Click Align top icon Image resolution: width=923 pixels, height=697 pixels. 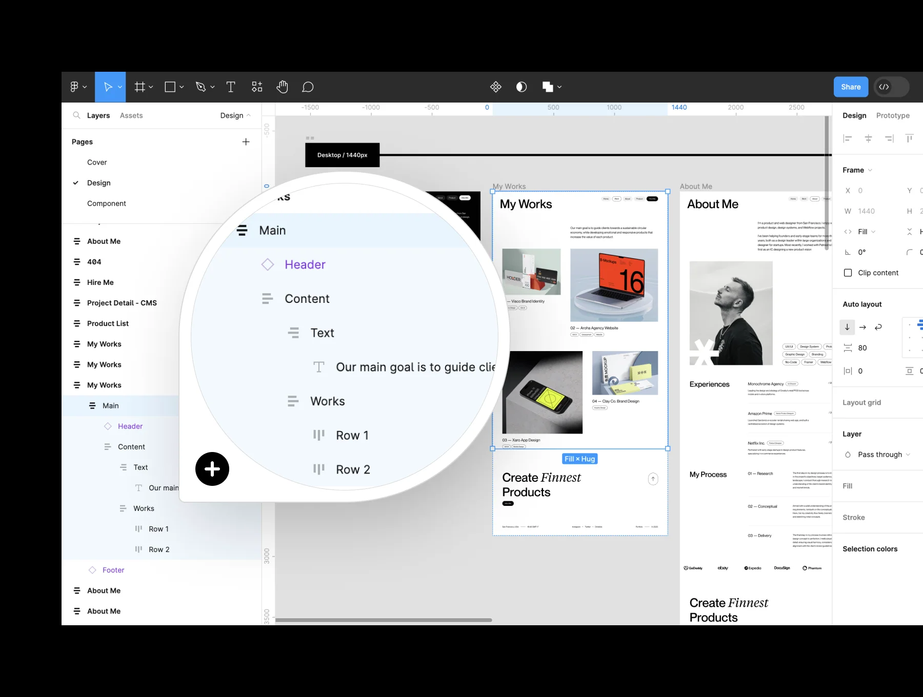(910, 138)
